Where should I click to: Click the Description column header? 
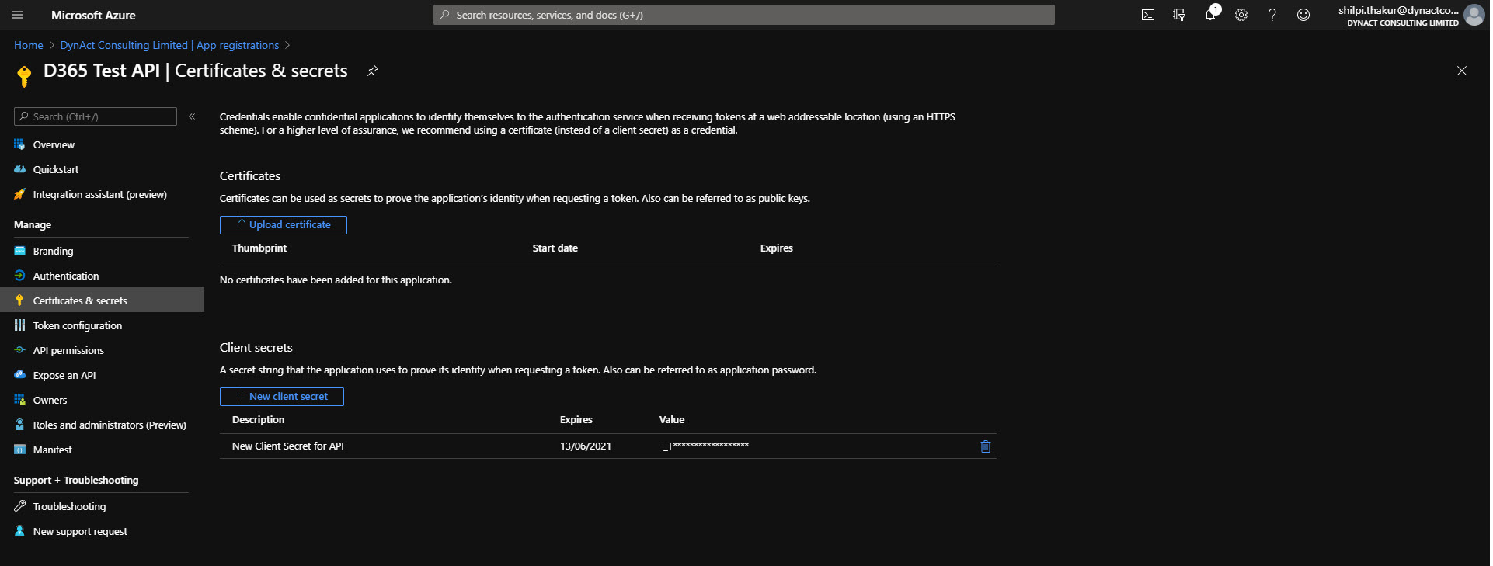pyautogui.click(x=259, y=419)
